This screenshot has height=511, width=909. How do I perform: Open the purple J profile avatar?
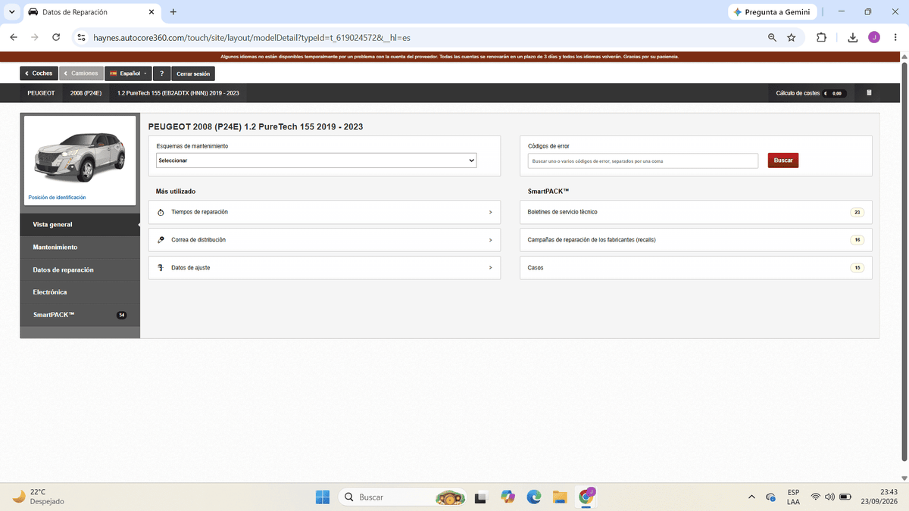[x=874, y=37]
